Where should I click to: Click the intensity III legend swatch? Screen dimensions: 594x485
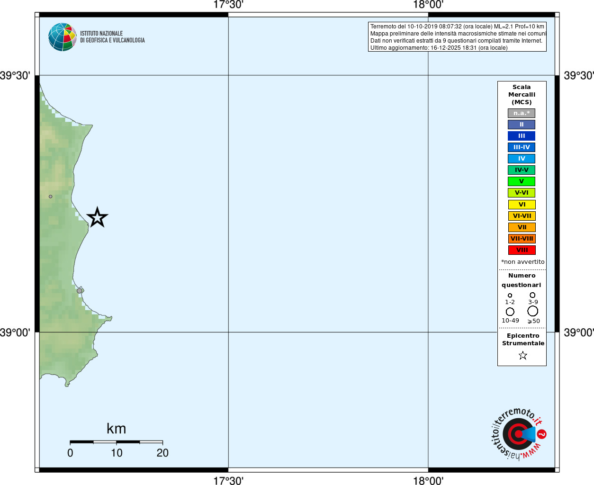[522, 136]
